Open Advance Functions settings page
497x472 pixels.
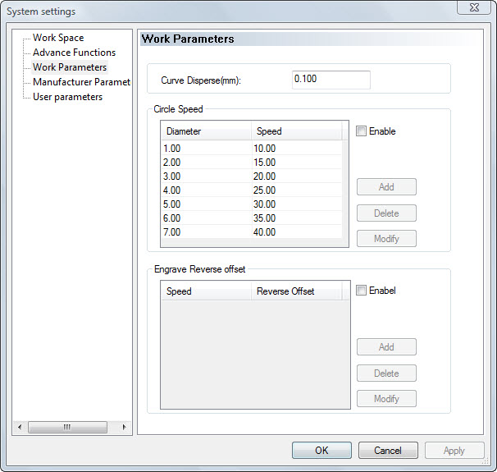coord(74,53)
